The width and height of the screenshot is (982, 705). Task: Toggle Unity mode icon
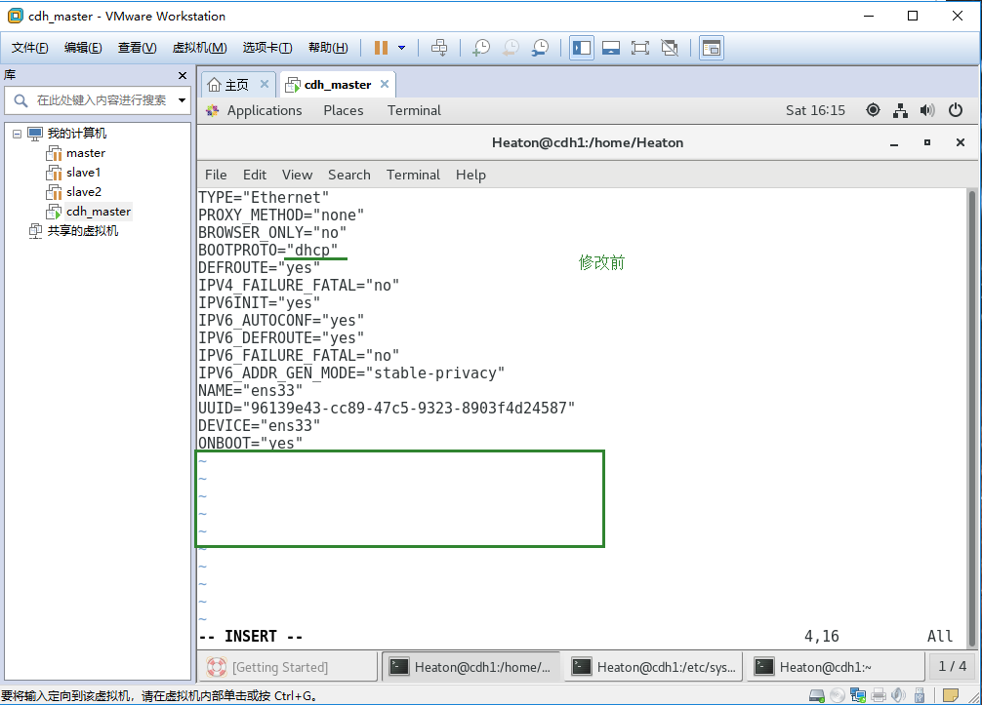(670, 48)
